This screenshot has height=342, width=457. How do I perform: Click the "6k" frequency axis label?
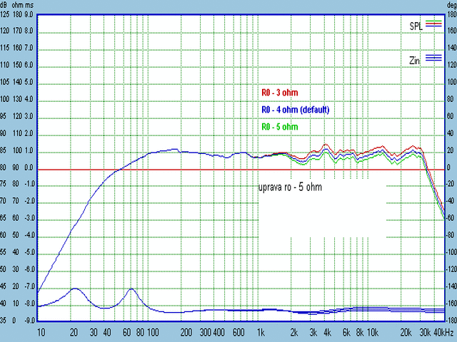click(x=346, y=332)
